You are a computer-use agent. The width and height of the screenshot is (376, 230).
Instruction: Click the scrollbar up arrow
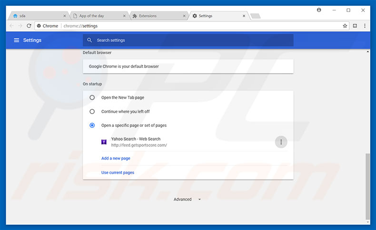tap(367, 52)
